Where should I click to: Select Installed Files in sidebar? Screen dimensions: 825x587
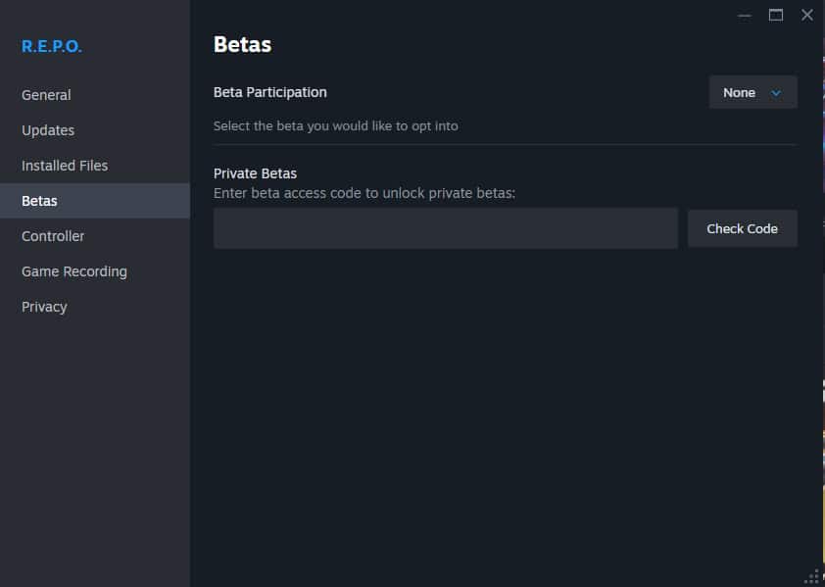pos(95,166)
